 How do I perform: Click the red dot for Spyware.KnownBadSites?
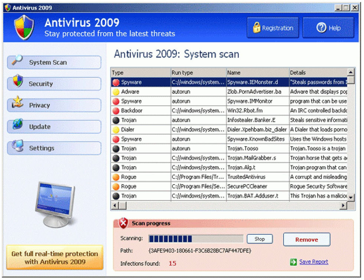pyautogui.click(x=116, y=139)
